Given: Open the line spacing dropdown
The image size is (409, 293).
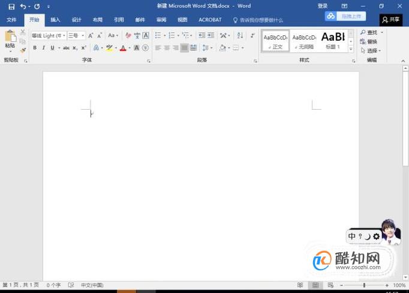Looking at the screenshot, I should [207, 48].
